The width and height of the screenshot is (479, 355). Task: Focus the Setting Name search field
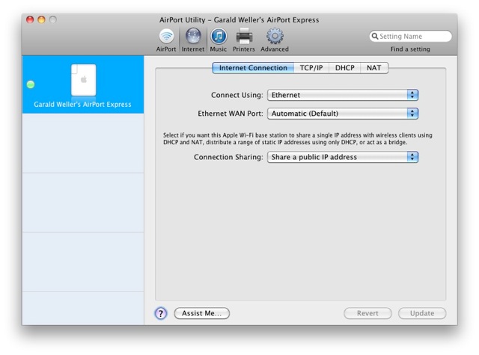410,36
